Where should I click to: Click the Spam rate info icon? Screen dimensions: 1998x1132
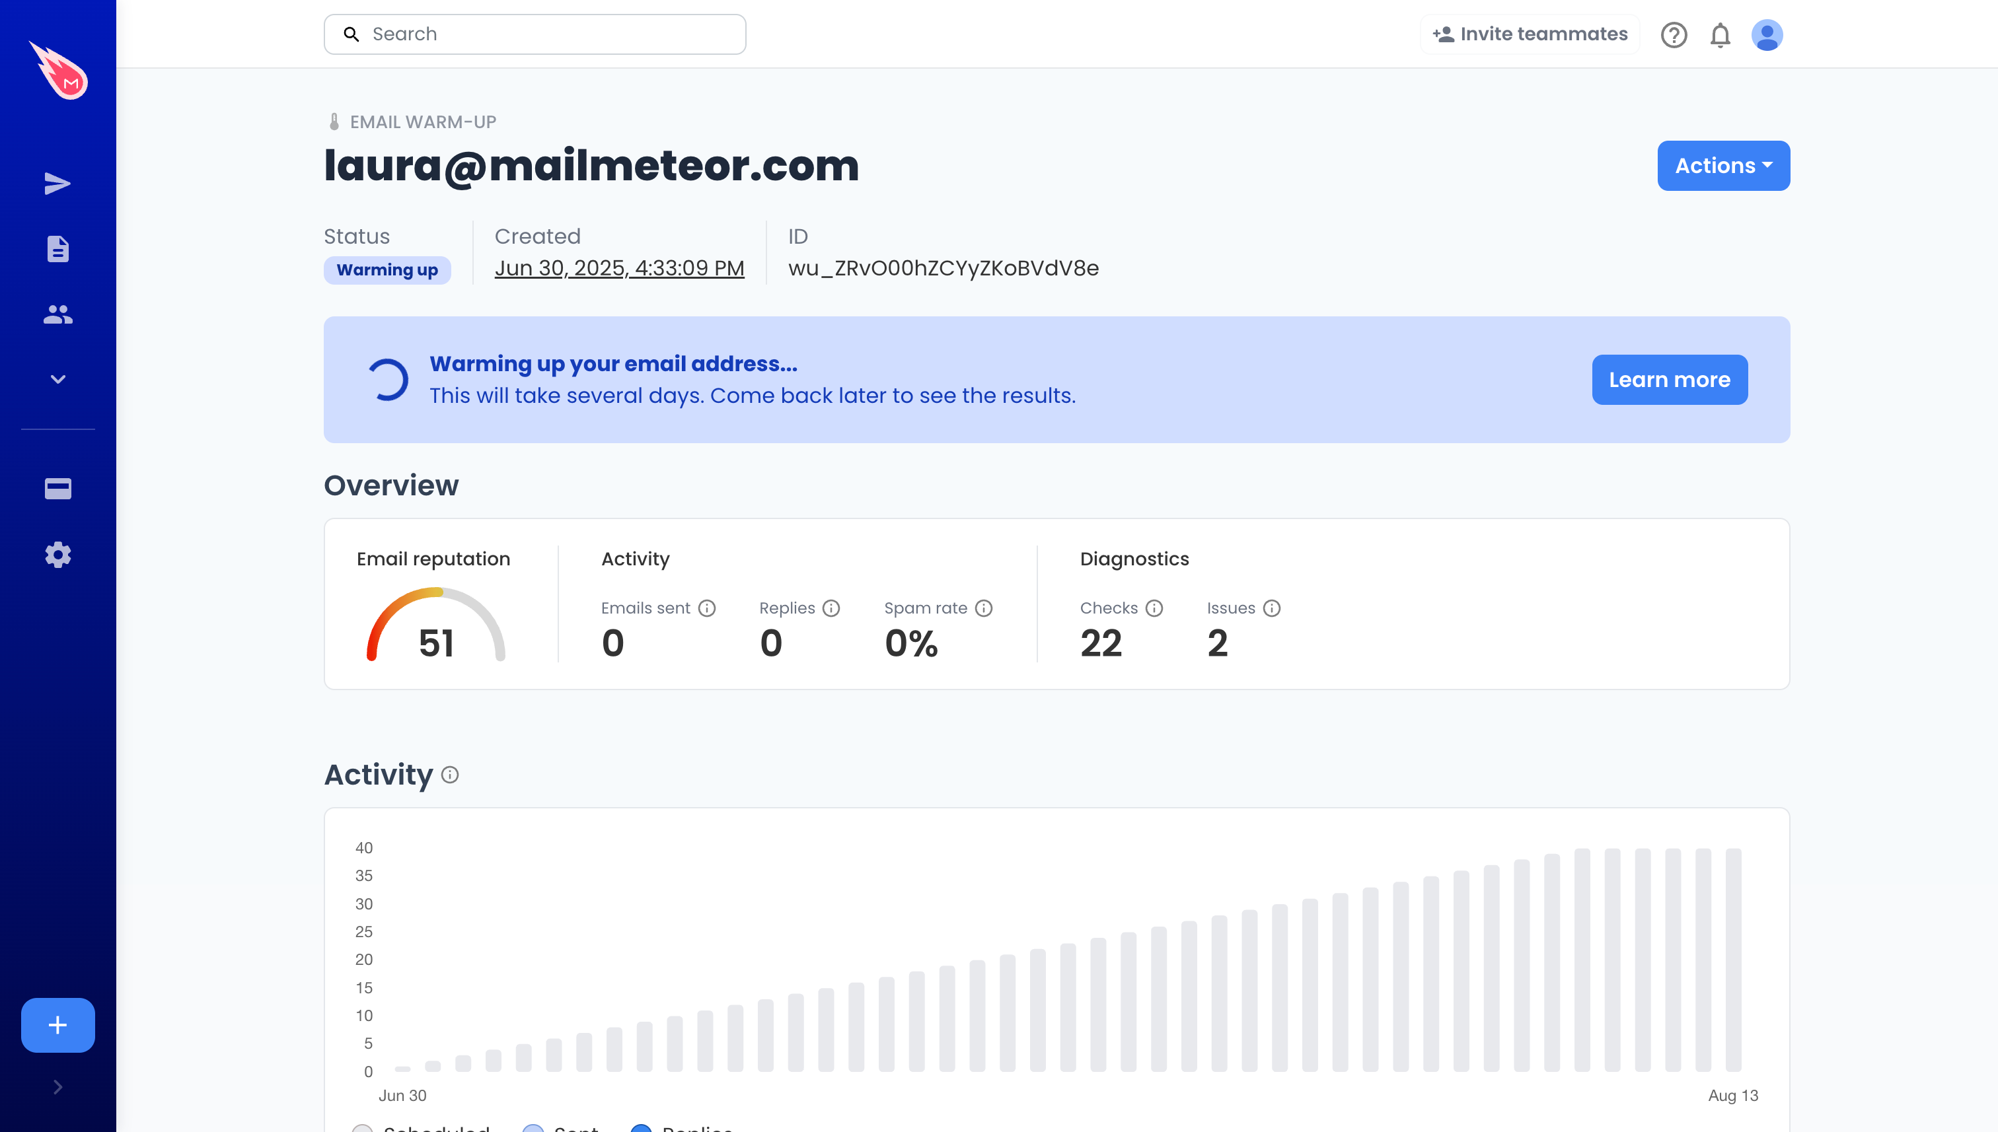click(x=983, y=608)
